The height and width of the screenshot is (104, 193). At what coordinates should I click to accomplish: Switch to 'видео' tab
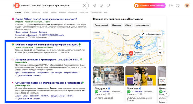tap(46, 12)
